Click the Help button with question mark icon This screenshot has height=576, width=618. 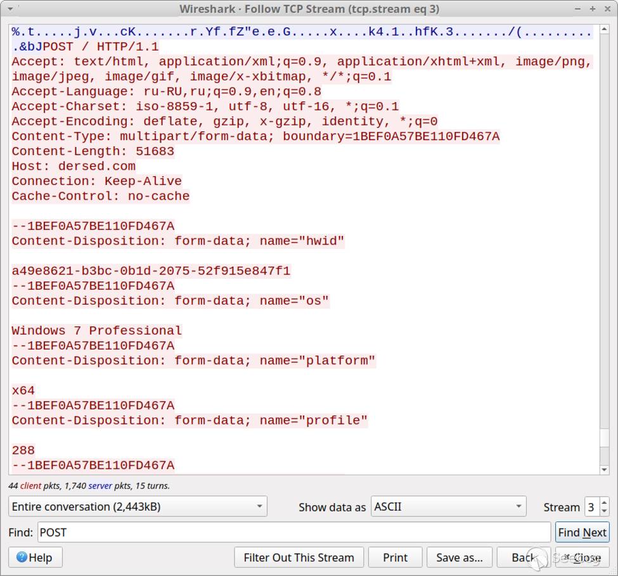34,558
